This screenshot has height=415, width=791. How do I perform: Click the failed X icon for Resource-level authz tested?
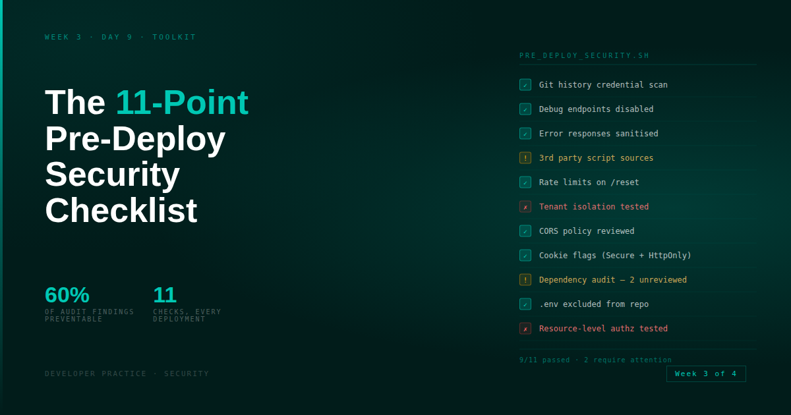(x=525, y=329)
